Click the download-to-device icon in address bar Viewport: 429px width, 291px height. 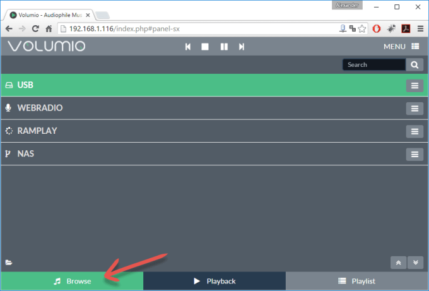343,28
